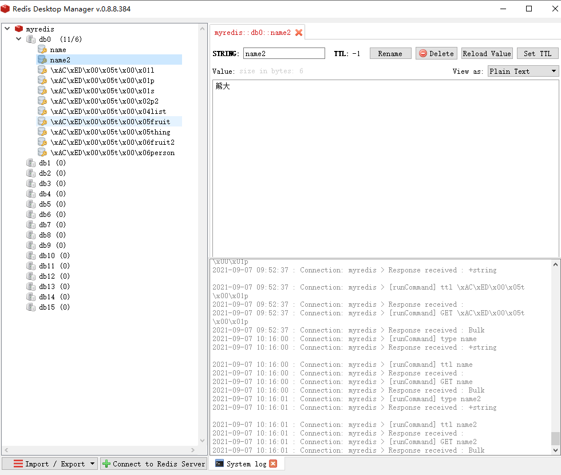Image resolution: width=561 pixels, height=475 pixels.
Task: Click the Reload Value button
Action: pyautogui.click(x=487, y=53)
